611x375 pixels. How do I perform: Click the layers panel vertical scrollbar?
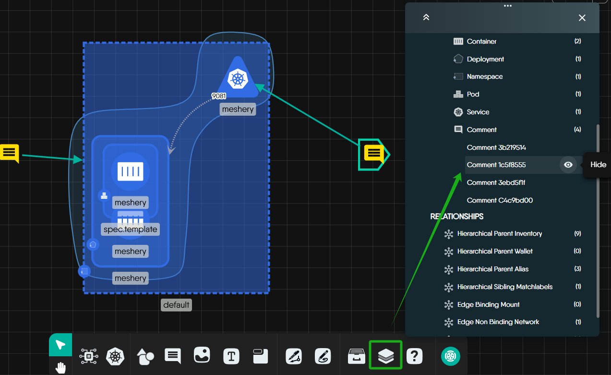coord(598,221)
